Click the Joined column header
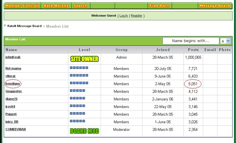This screenshot has height=143, width=236. tap(163, 50)
